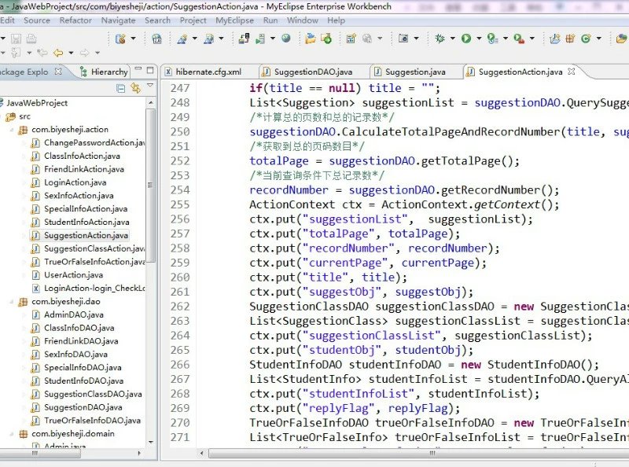Click the Save icon in the toolbar
The width and height of the screenshot is (629, 467).
coord(16,39)
